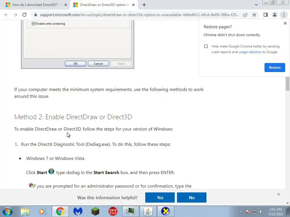The height and width of the screenshot is (217, 290).
Task: Click the UAC shield icon in article
Action: coord(31,185)
